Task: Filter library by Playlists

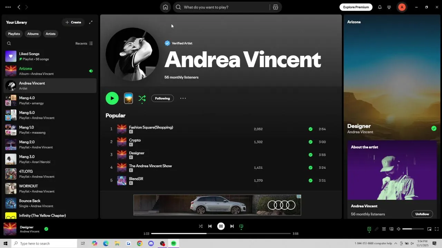Action: tap(14, 34)
